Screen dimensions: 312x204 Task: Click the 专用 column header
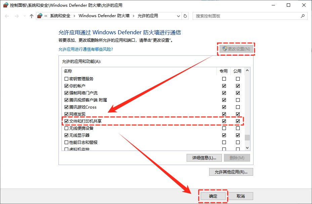click(x=224, y=71)
